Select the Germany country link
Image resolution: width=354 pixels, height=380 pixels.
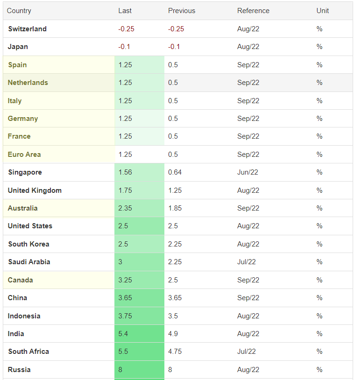23,119
